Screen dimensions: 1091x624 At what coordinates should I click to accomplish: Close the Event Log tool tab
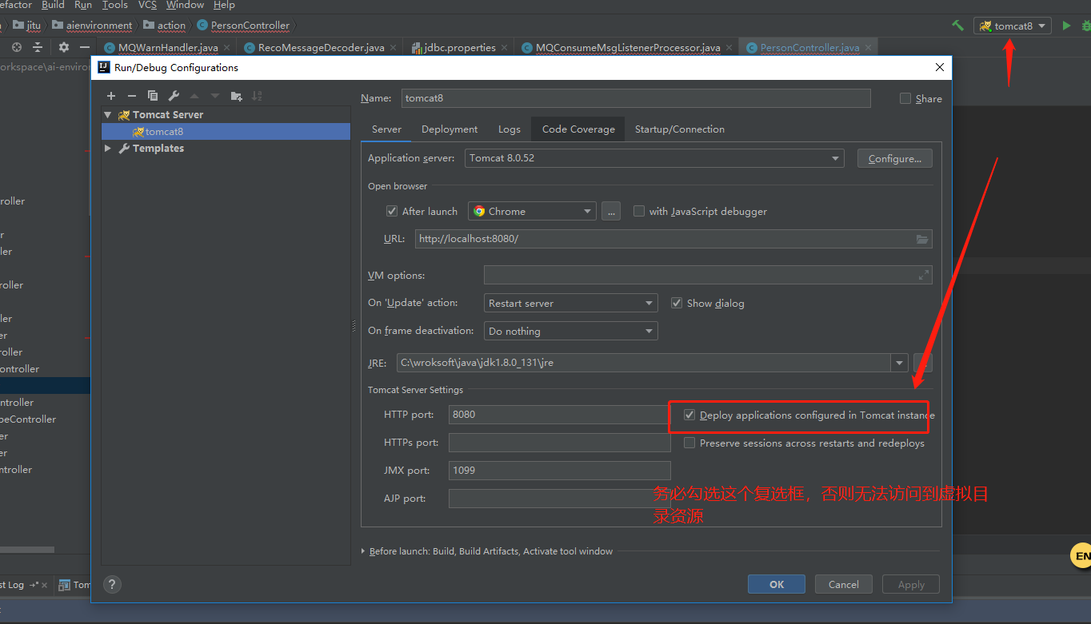[46, 585]
